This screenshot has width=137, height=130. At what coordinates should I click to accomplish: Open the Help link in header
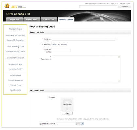coord(129,4)
